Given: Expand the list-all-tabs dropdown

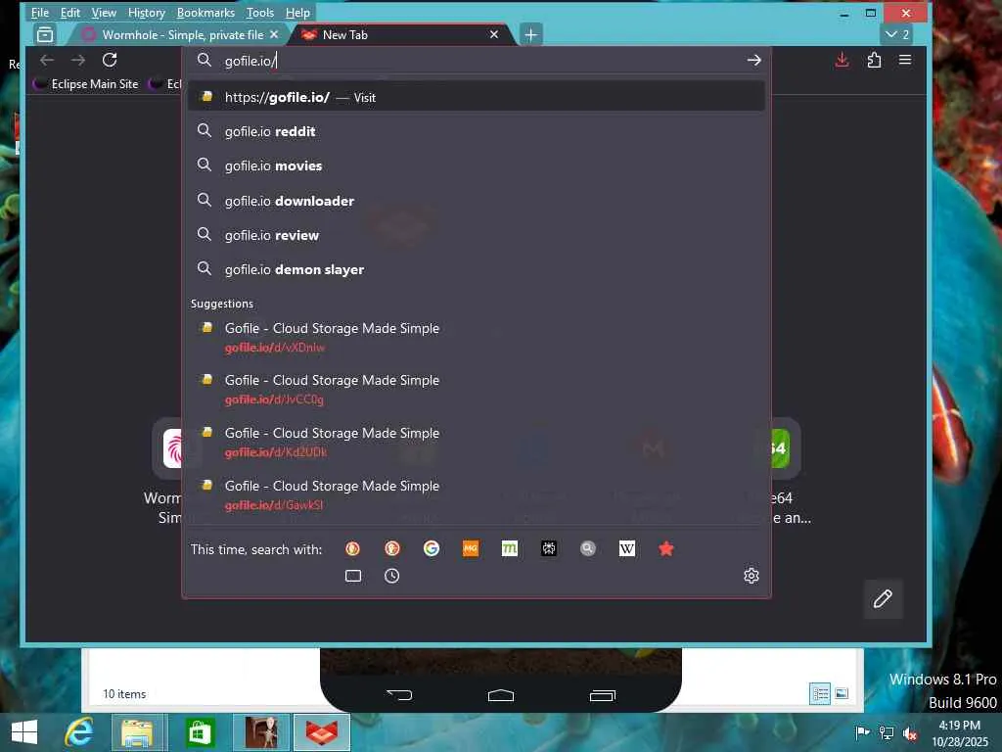Looking at the screenshot, I should [x=897, y=34].
